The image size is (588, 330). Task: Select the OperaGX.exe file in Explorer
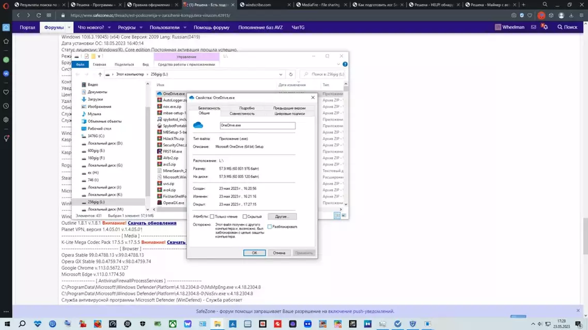[173, 203]
